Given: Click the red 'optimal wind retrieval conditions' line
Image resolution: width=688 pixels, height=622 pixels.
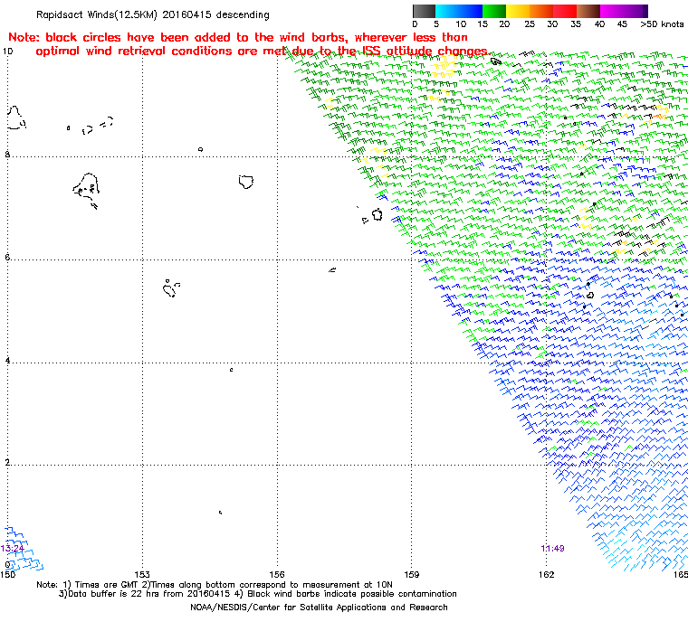Looking at the screenshot, I should (x=263, y=52).
